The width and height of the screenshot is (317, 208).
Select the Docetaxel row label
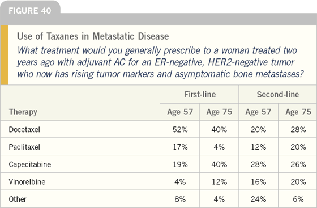point(24,129)
